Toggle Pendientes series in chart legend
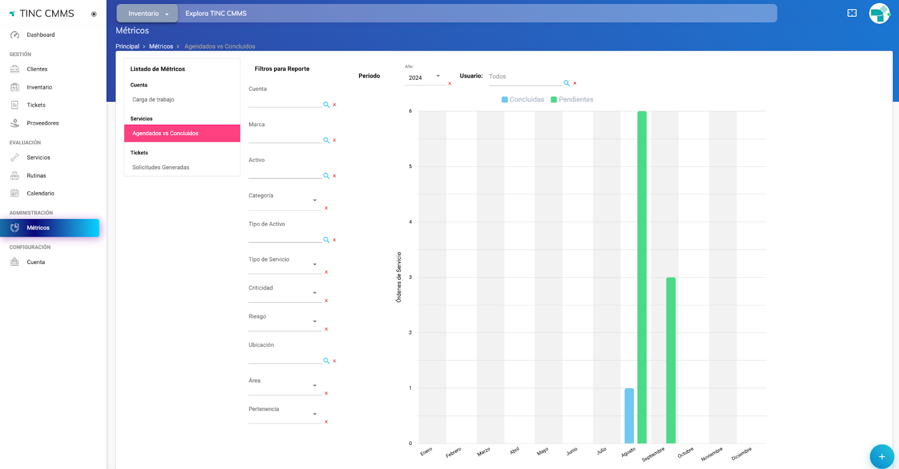This screenshot has height=469, width=899. point(572,99)
